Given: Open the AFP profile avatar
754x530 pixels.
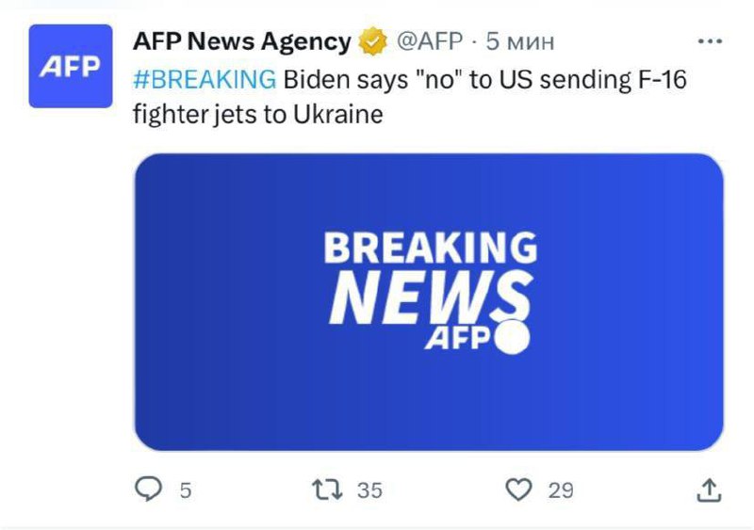Looking at the screenshot, I should (71, 66).
